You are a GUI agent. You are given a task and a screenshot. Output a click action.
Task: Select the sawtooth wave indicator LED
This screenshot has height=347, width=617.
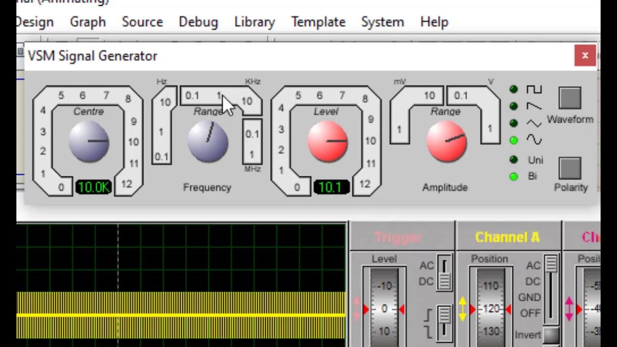coord(513,106)
